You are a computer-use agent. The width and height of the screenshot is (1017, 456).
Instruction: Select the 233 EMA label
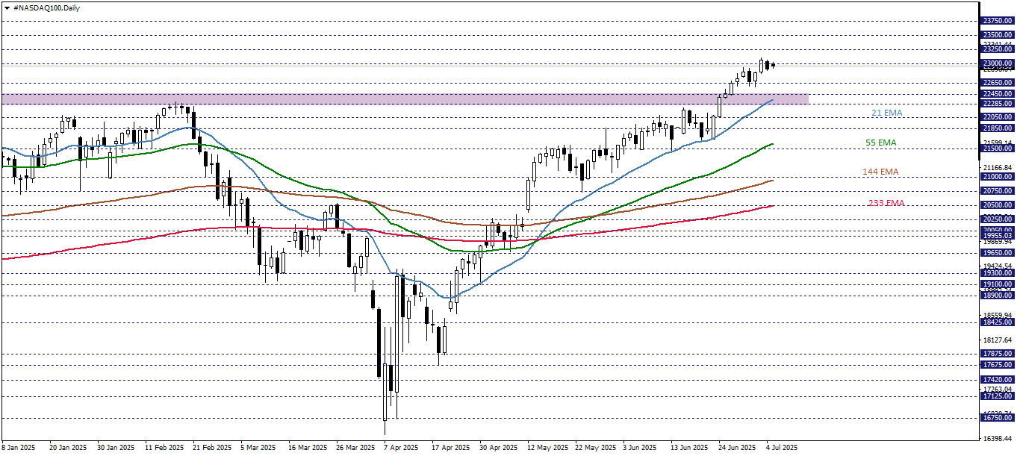886,203
